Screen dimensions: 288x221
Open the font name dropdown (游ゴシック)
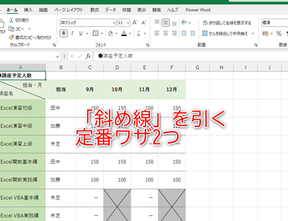pyautogui.click(x=114, y=23)
